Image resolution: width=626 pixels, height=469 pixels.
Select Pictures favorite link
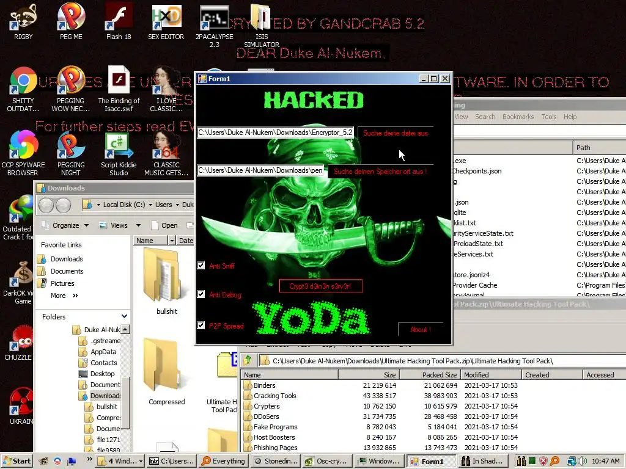pos(56,283)
